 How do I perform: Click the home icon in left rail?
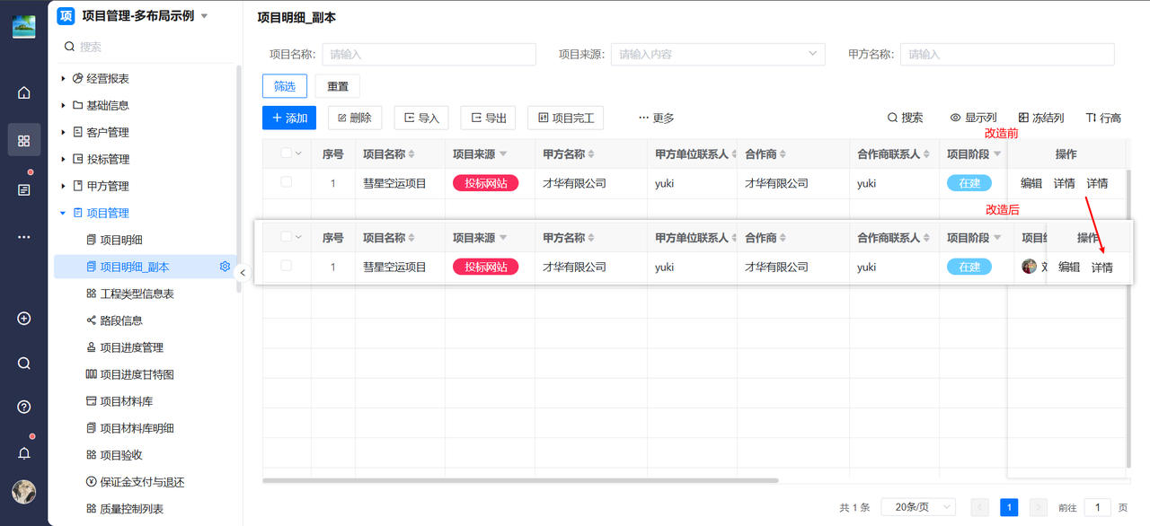tap(24, 92)
